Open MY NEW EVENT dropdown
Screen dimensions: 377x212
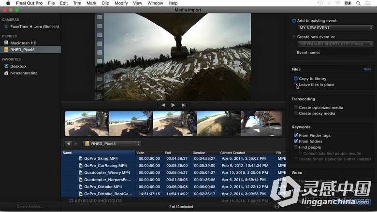point(335,28)
